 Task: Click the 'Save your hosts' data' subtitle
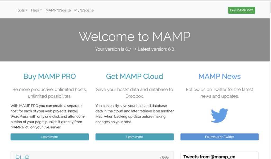134,93
